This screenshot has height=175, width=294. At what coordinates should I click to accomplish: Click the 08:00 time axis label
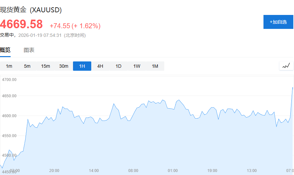point(133,170)
